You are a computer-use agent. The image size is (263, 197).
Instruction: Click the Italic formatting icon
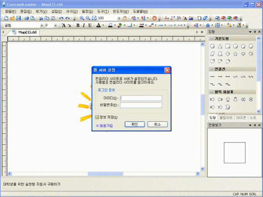[x=84, y=25]
